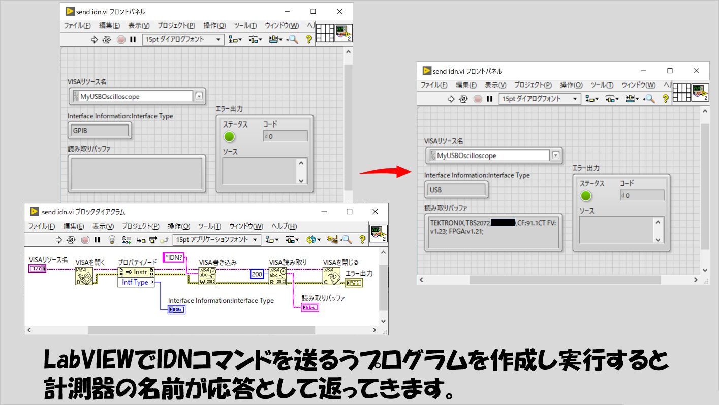
Task: Click connector pane grid in the GPIB front panel
Action: click(324, 33)
